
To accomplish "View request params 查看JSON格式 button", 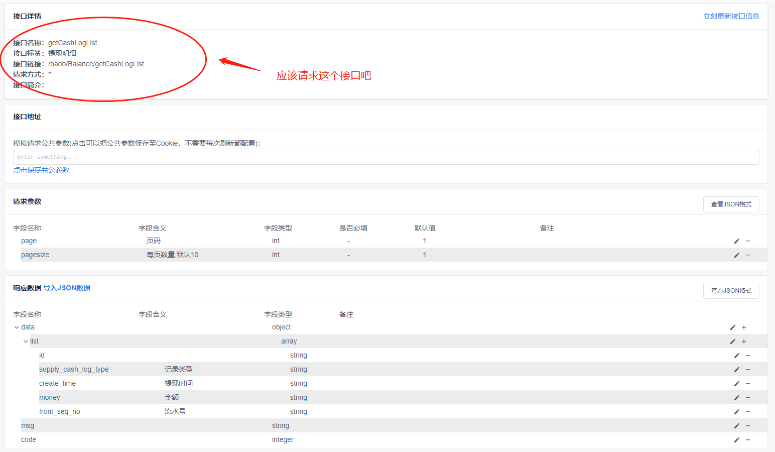I will [731, 204].
